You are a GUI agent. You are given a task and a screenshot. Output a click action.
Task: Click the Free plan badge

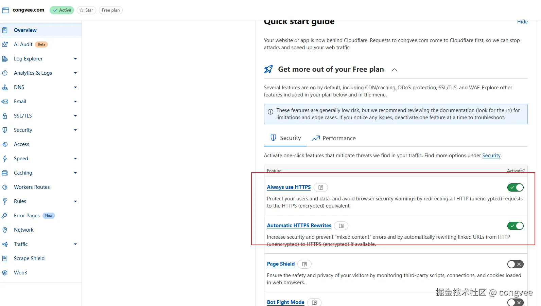pyautogui.click(x=111, y=10)
